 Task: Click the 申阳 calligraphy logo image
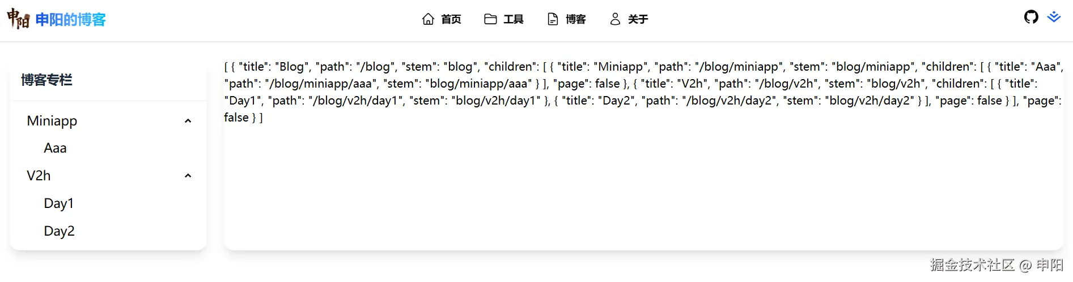18,19
